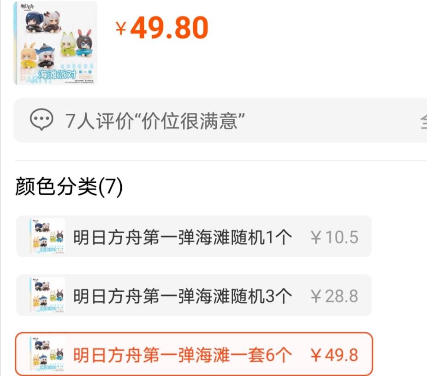This screenshot has width=427, height=376.
Task: Tap the ¥10.5 price label
Action: coord(334,237)
